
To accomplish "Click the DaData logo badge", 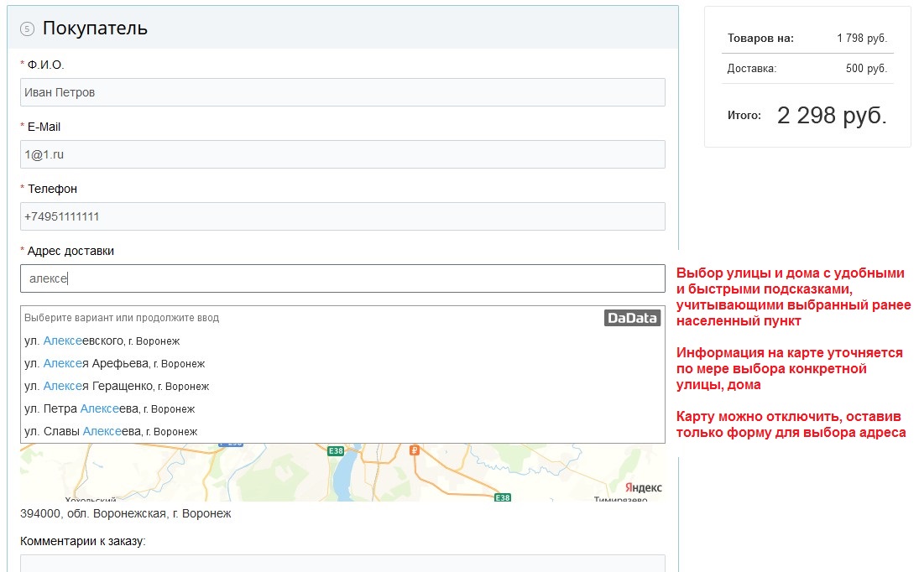I will [x=632, y=318].
